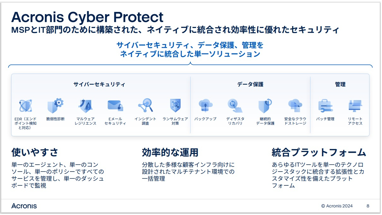382x215 pixels.
Task: Click the continuous data protection icon
Action: coord(265,106)
